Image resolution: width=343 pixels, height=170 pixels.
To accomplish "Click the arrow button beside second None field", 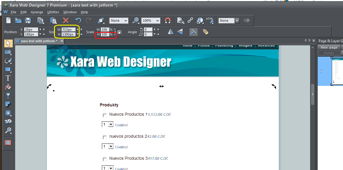I will [237, 20].
